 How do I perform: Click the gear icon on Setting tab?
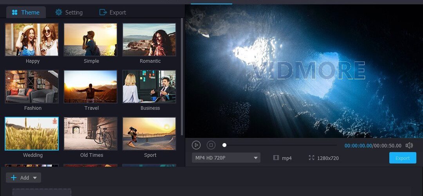[x=58, y=12]
